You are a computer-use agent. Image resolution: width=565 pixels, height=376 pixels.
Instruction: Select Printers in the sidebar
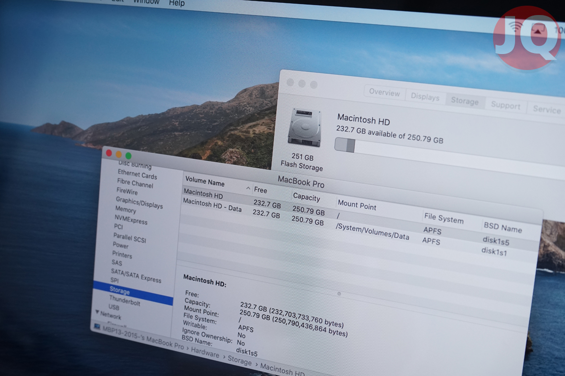[122, 254]
